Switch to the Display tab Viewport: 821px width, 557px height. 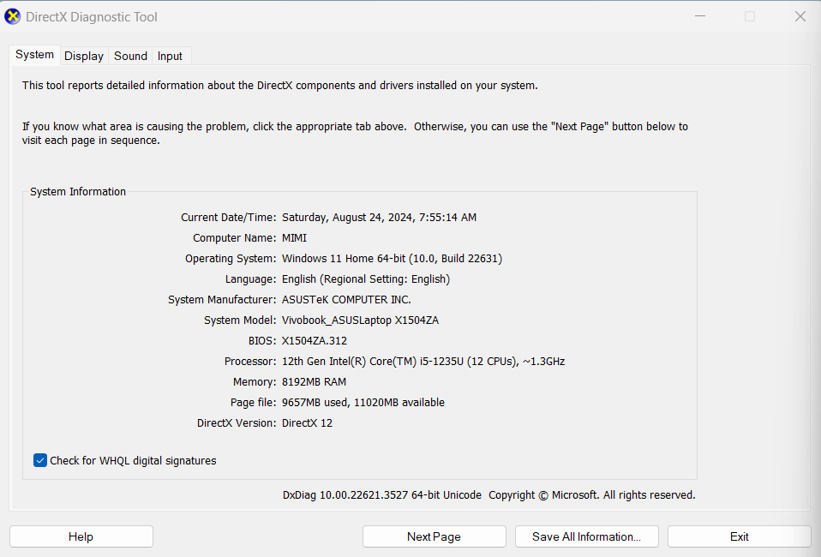click(x=84, y=56)
